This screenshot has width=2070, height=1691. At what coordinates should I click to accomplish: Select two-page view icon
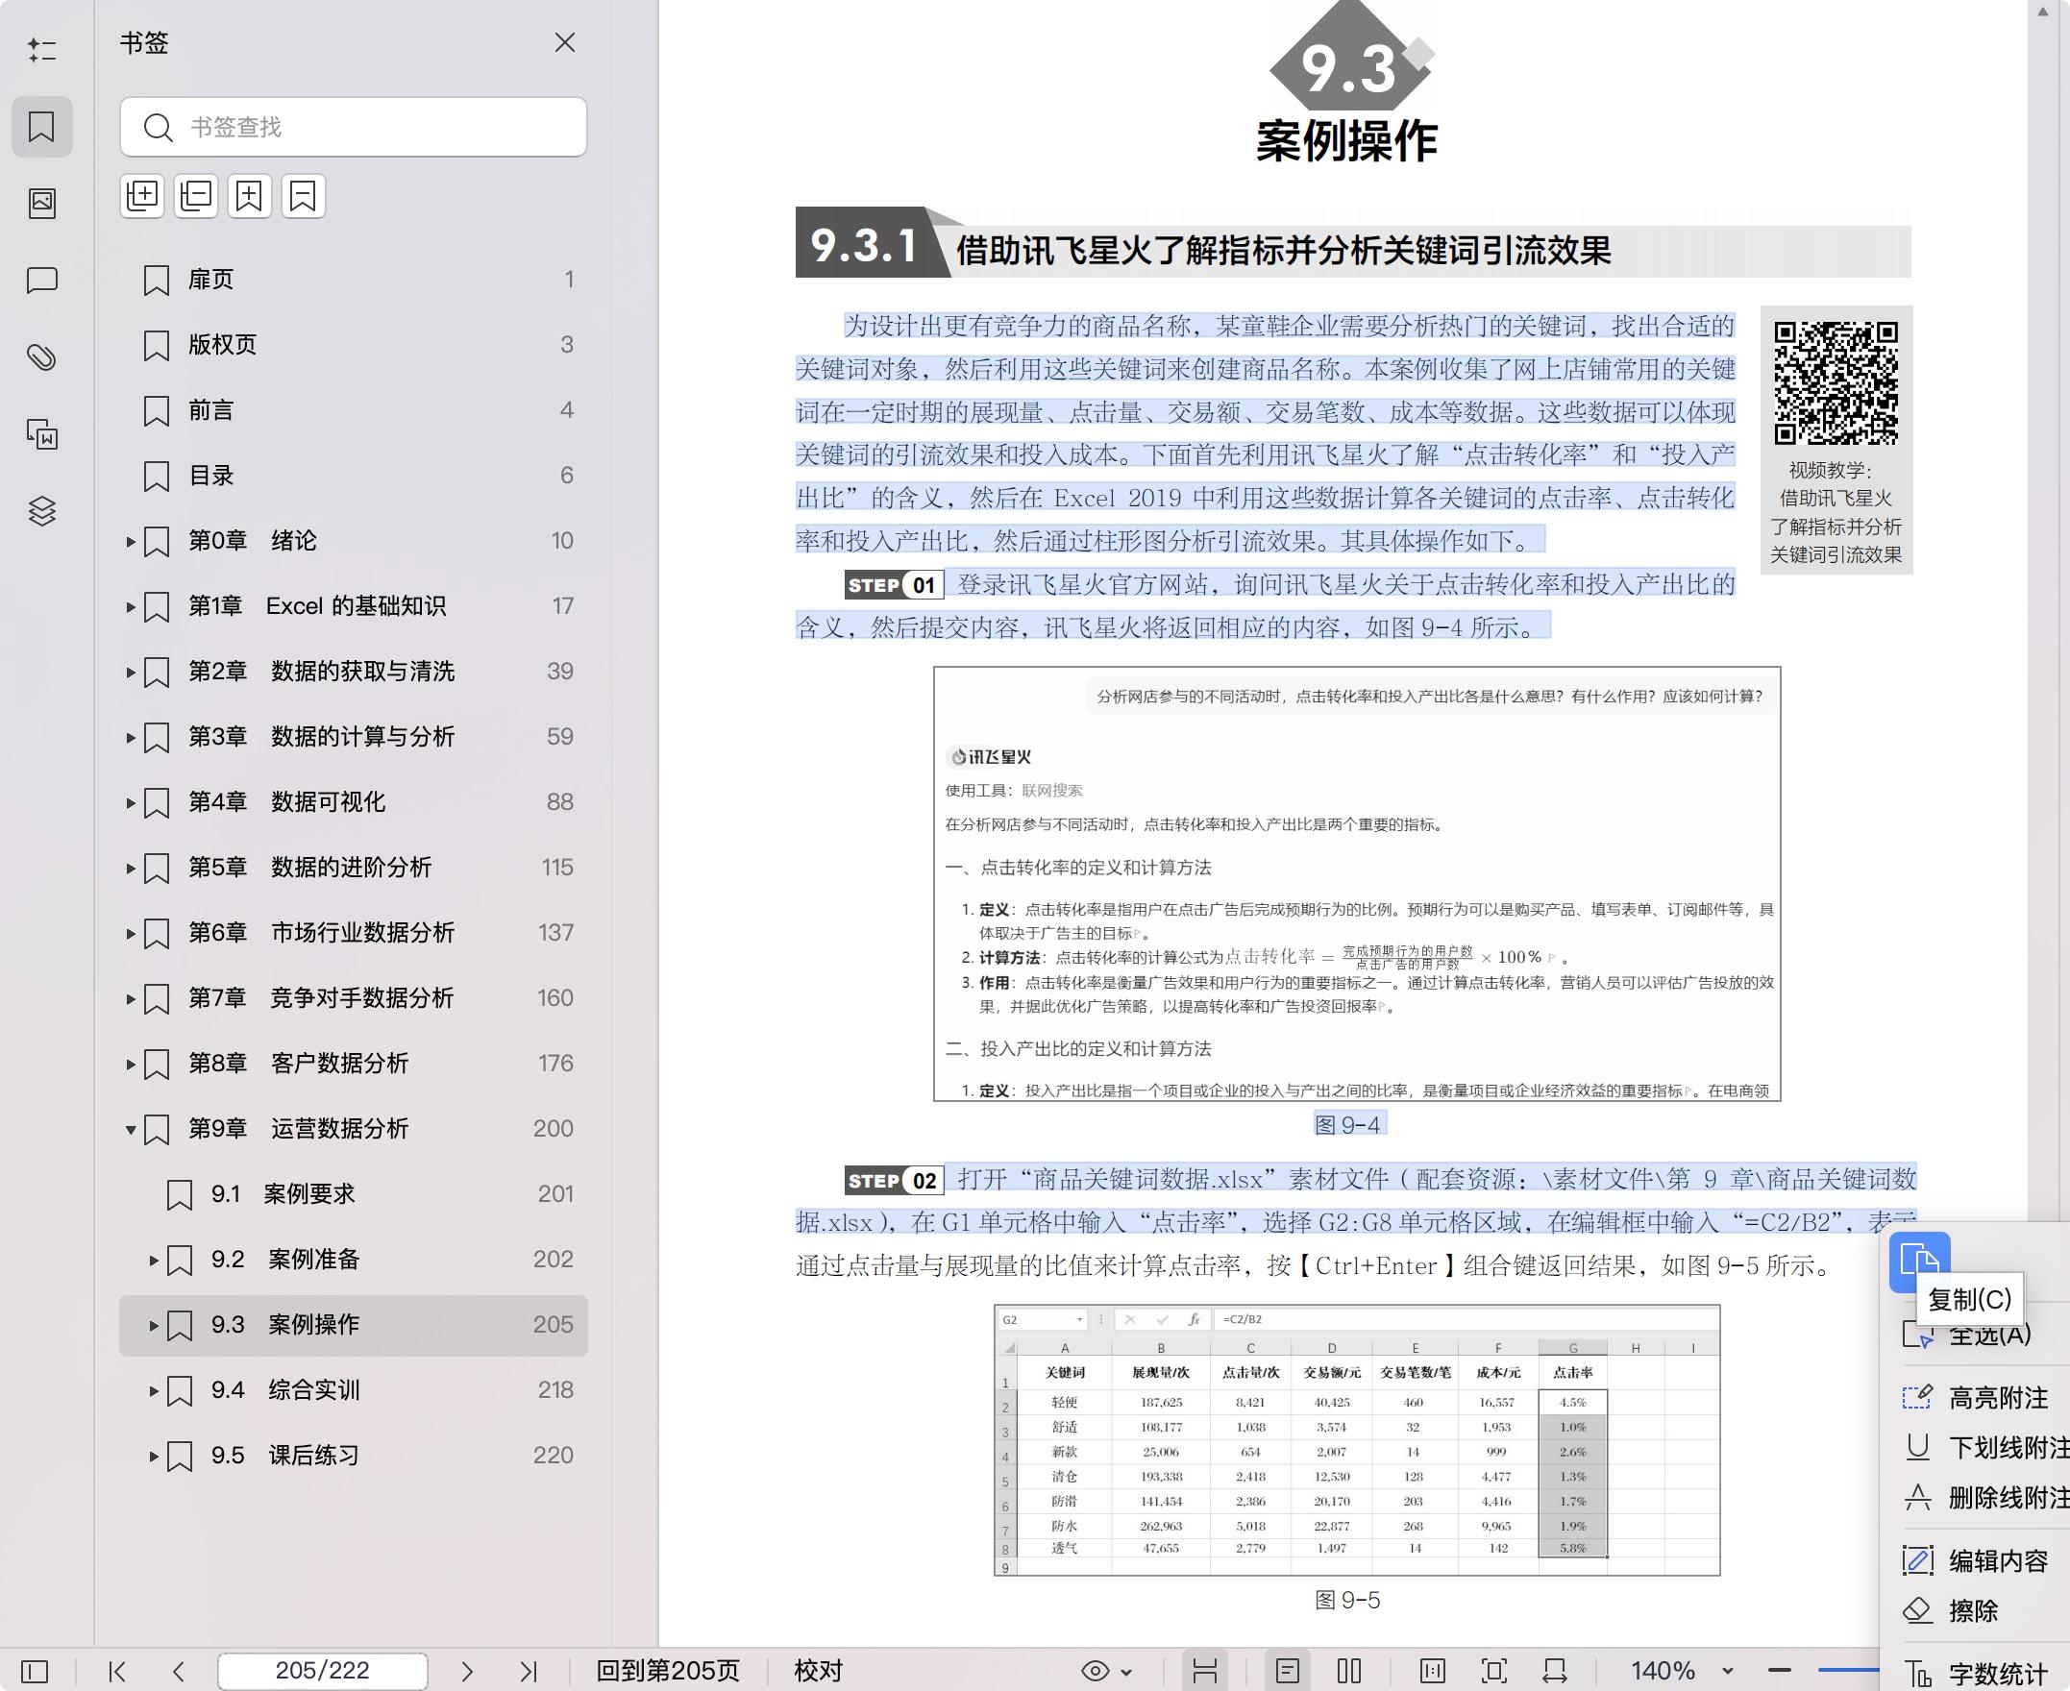pos(1349,1672)
